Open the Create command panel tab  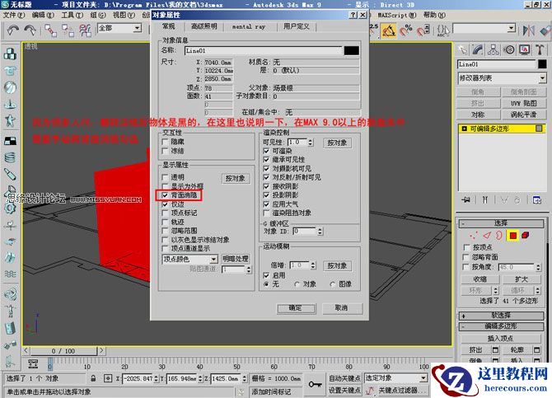(x=462, y=50)
